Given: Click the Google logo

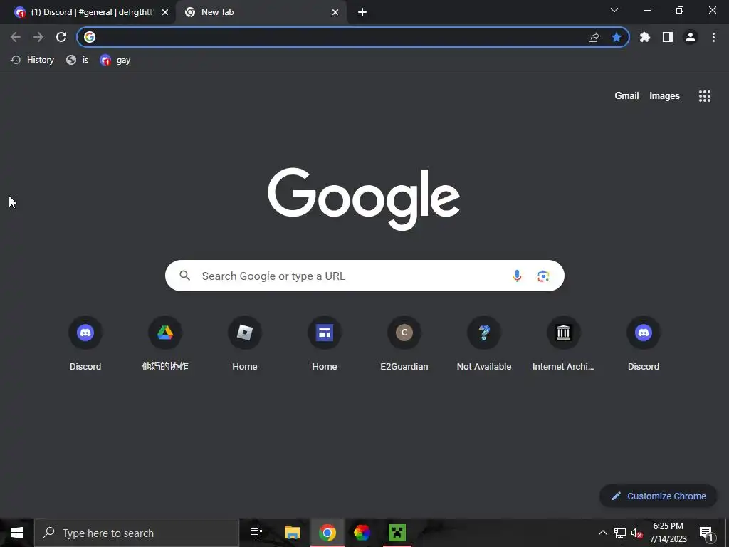Looking at the screenshot, I should (x=364, y=199).
